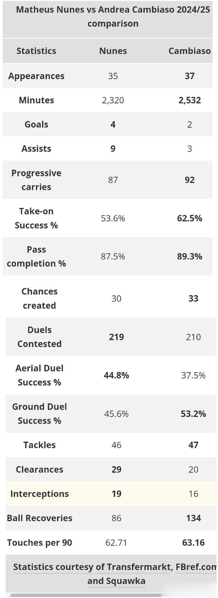Select the Touches per 90 label
218x598 pixels.
40,543
